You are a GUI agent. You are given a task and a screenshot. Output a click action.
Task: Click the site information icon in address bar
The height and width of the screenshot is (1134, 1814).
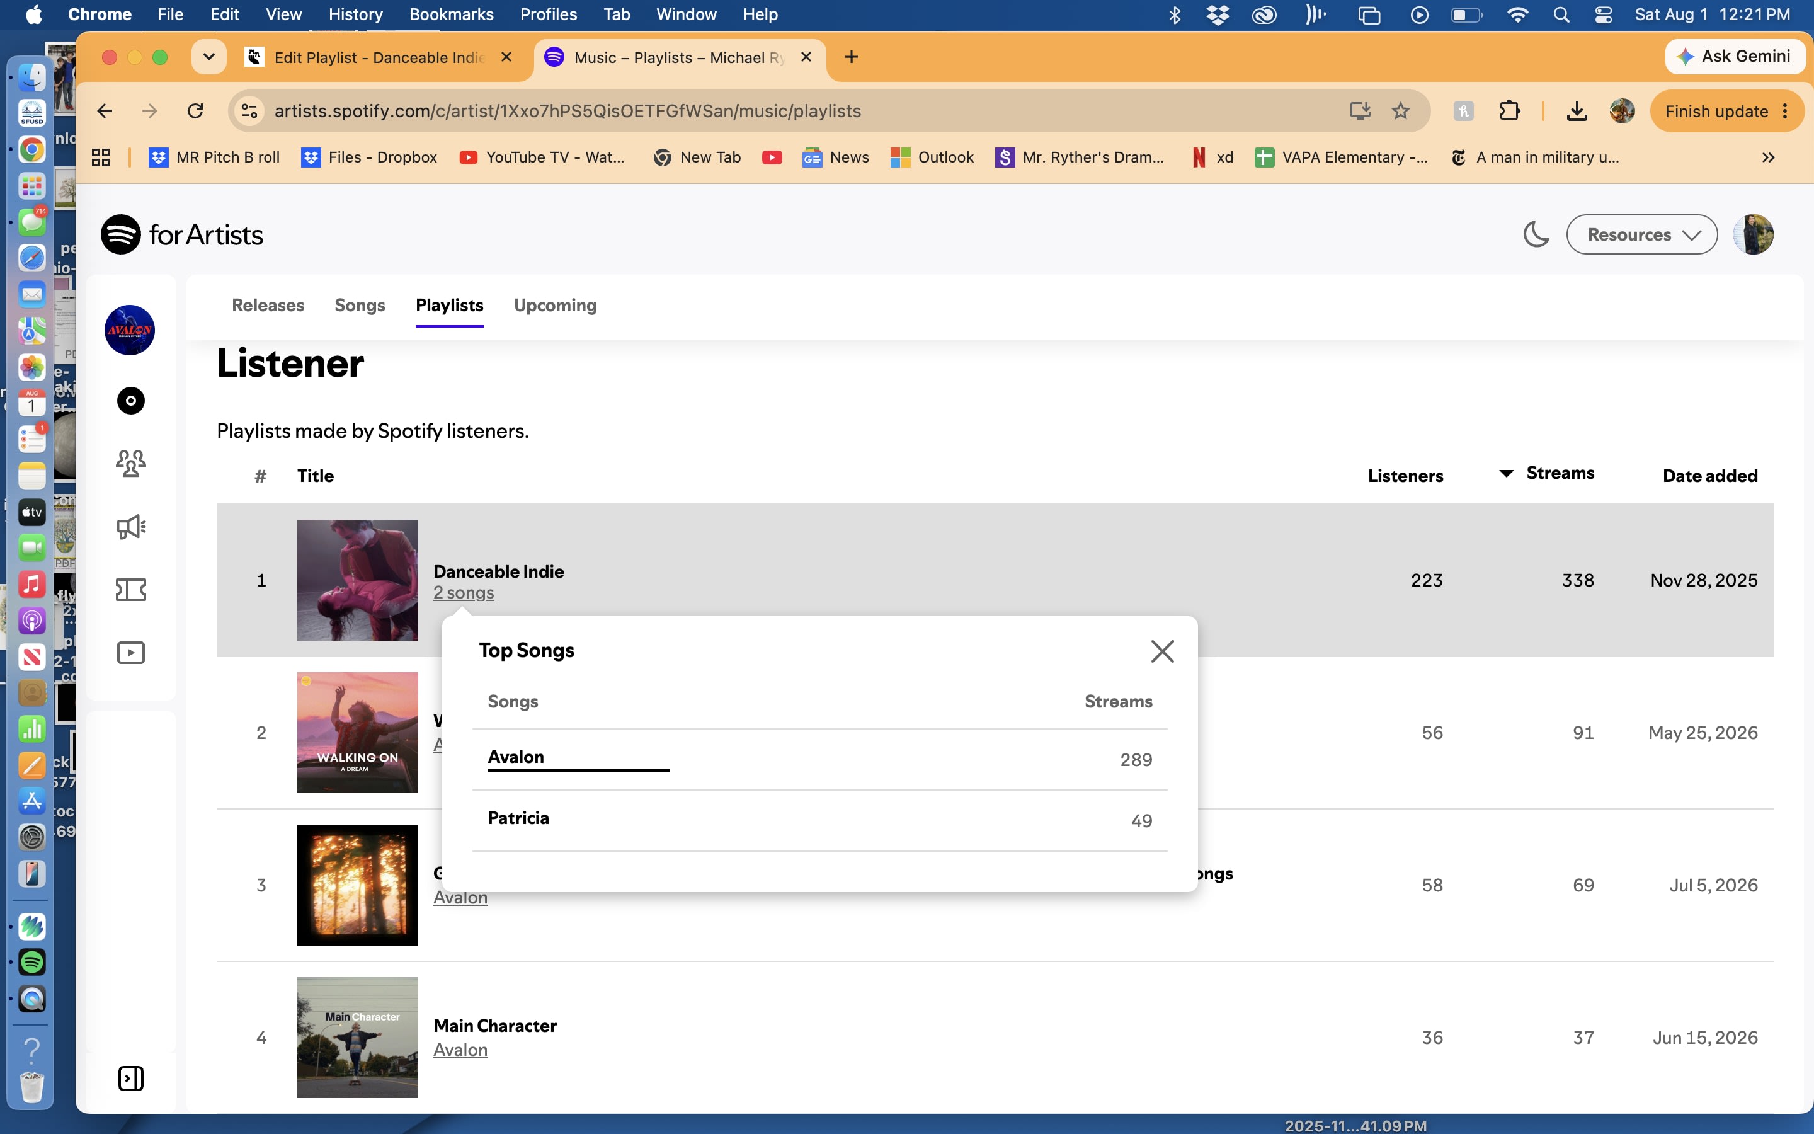point(249,111)
